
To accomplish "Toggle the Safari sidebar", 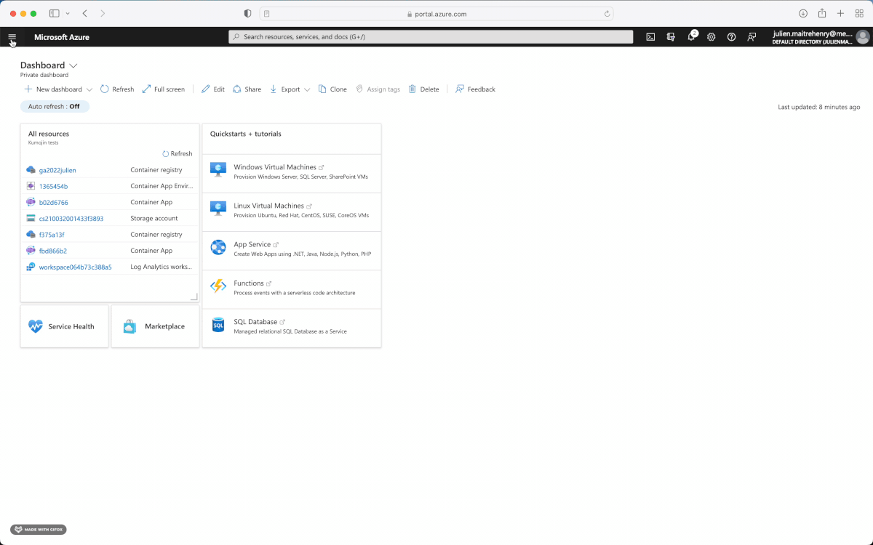I will tap(54, 13).
